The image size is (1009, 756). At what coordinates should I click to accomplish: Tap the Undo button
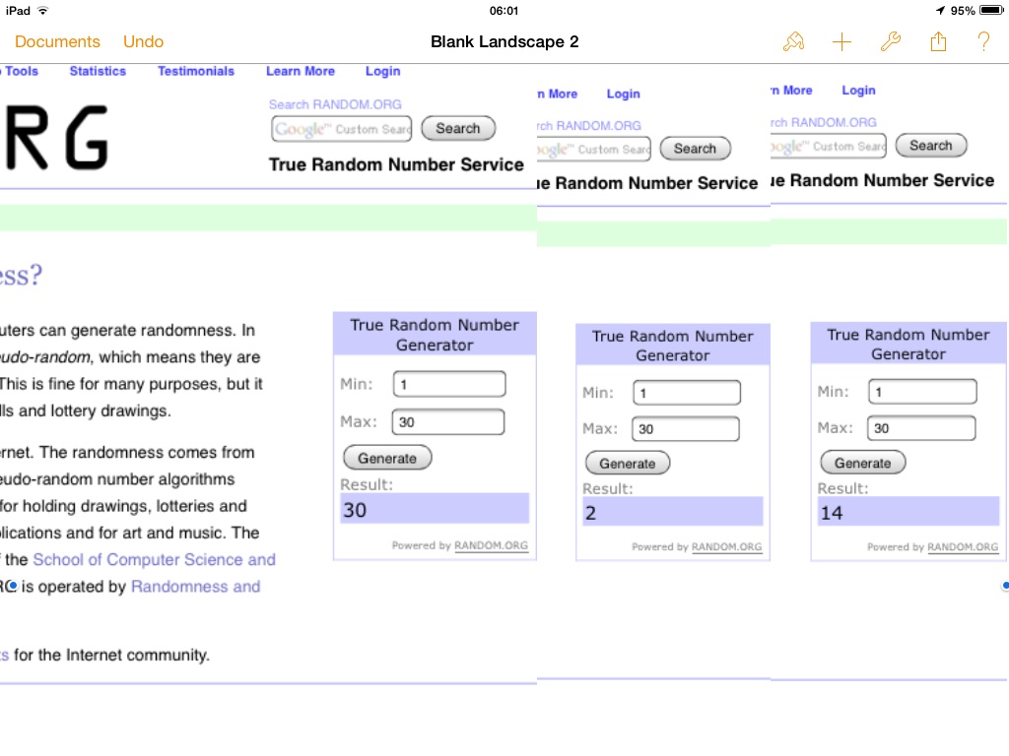click(144, 41)
